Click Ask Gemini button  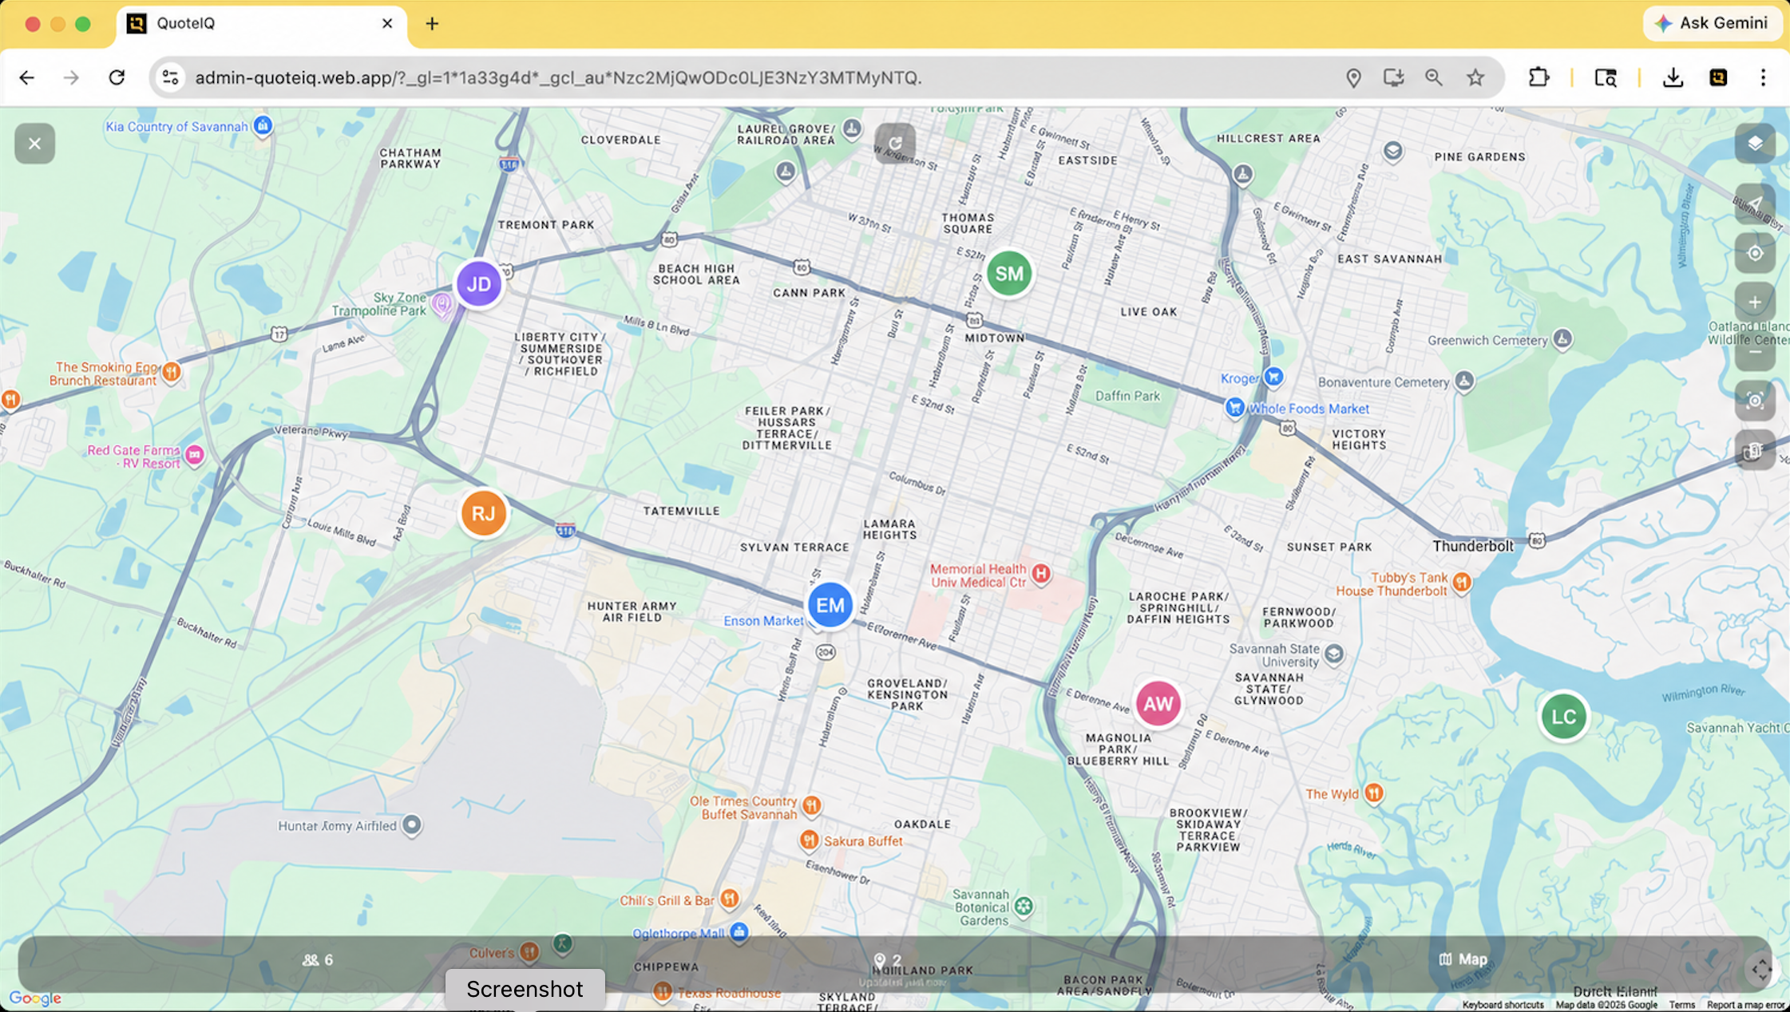[1712, 23]
